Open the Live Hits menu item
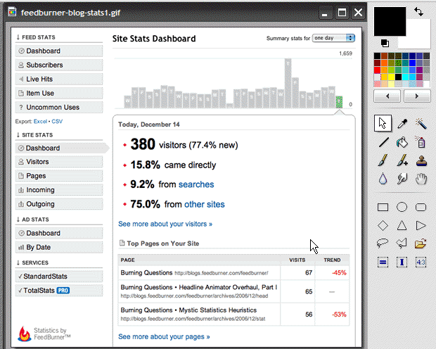This screenshot has height=349, width=436. (59, 80)
